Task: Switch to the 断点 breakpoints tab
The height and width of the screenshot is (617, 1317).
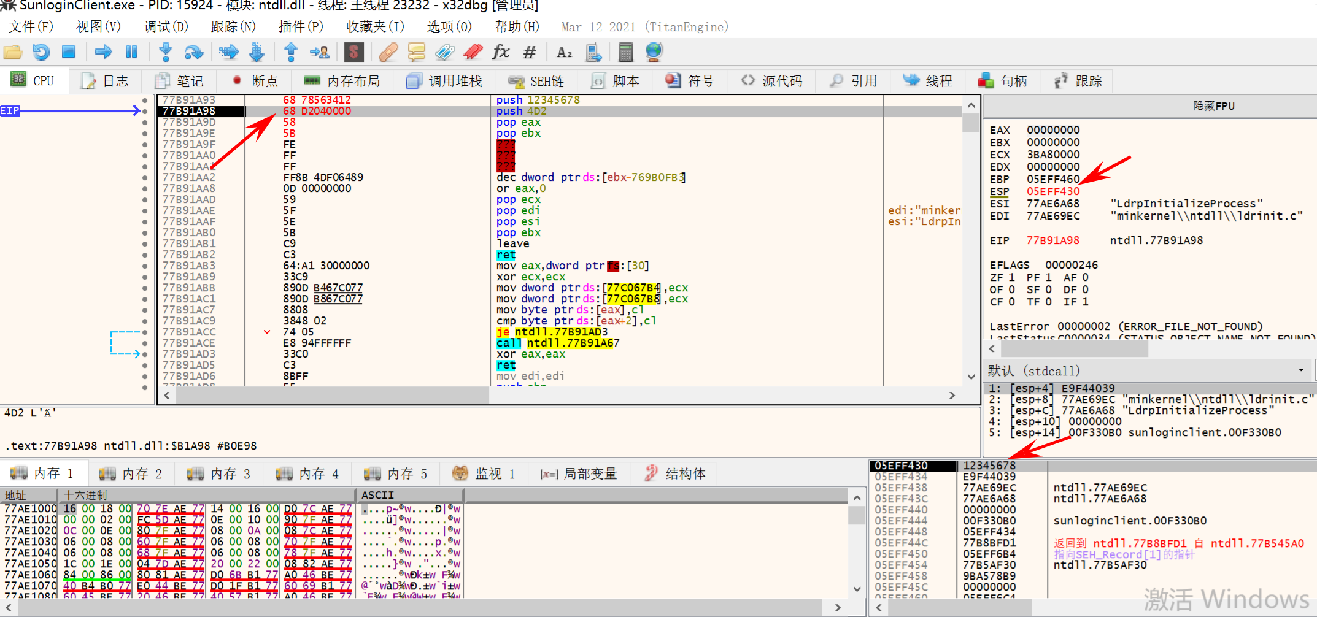Action: [255, 81]
